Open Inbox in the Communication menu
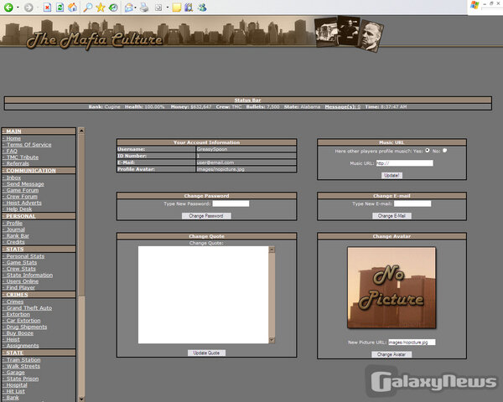Screen dimensions: 503x402 (14, 178)
